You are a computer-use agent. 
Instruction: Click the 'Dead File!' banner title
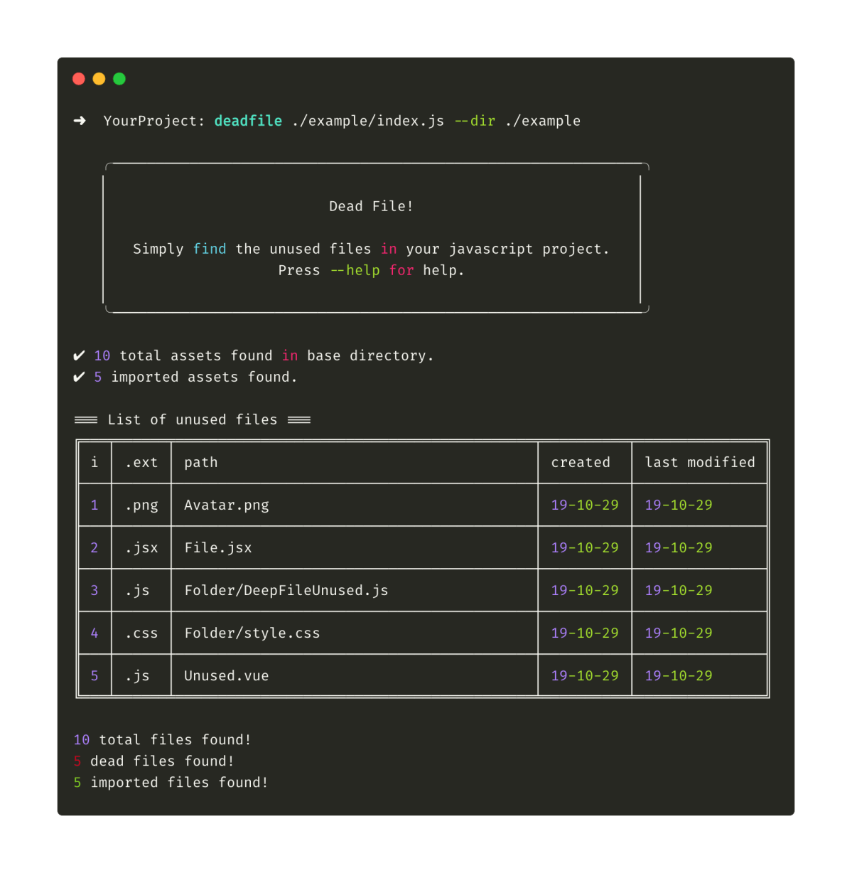[371, 206]
